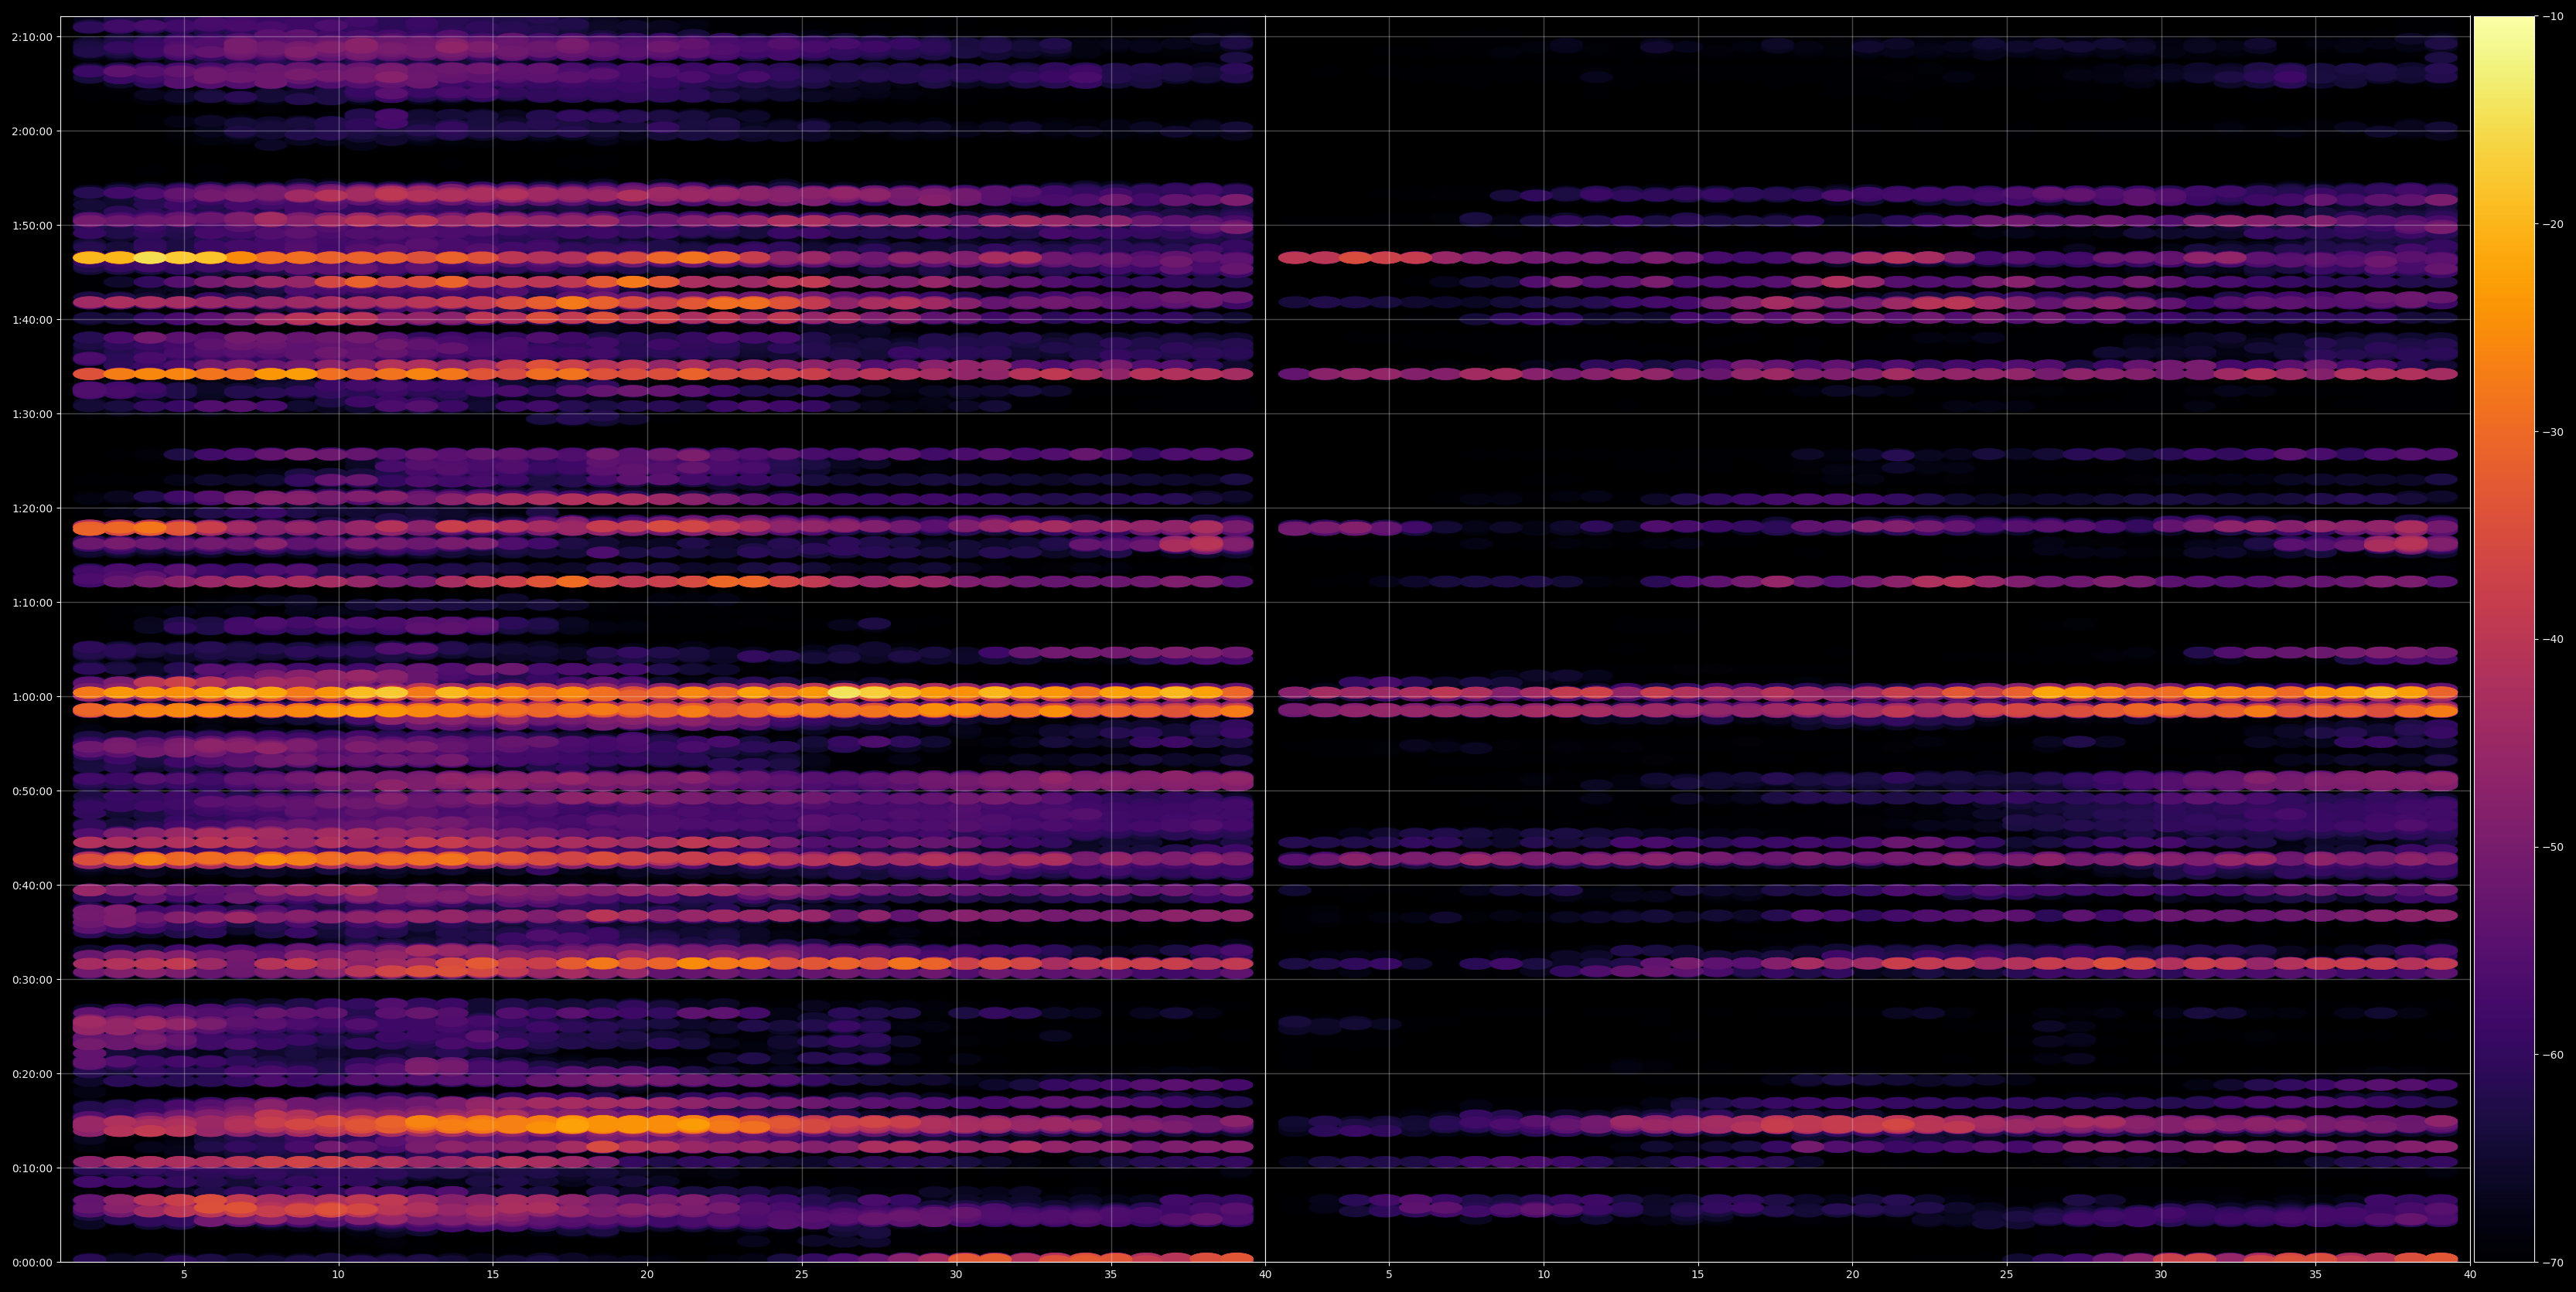Select the −60 colorbar tick label
This screenshot has height=1292, width=2576.
click(2553, 1056)
